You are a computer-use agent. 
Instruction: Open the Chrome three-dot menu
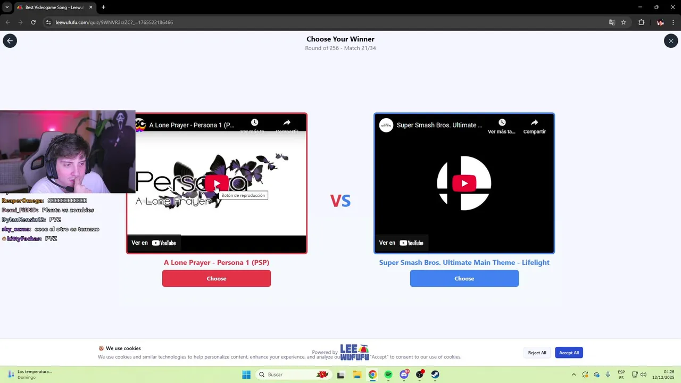(674, 22)
